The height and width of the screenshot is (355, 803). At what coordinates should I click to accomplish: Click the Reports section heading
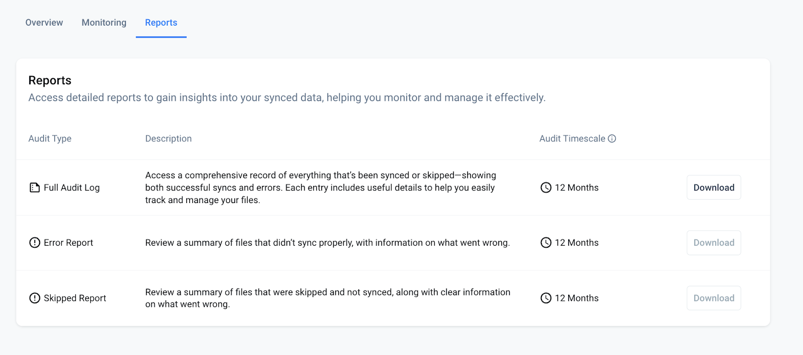coord(50,80)
